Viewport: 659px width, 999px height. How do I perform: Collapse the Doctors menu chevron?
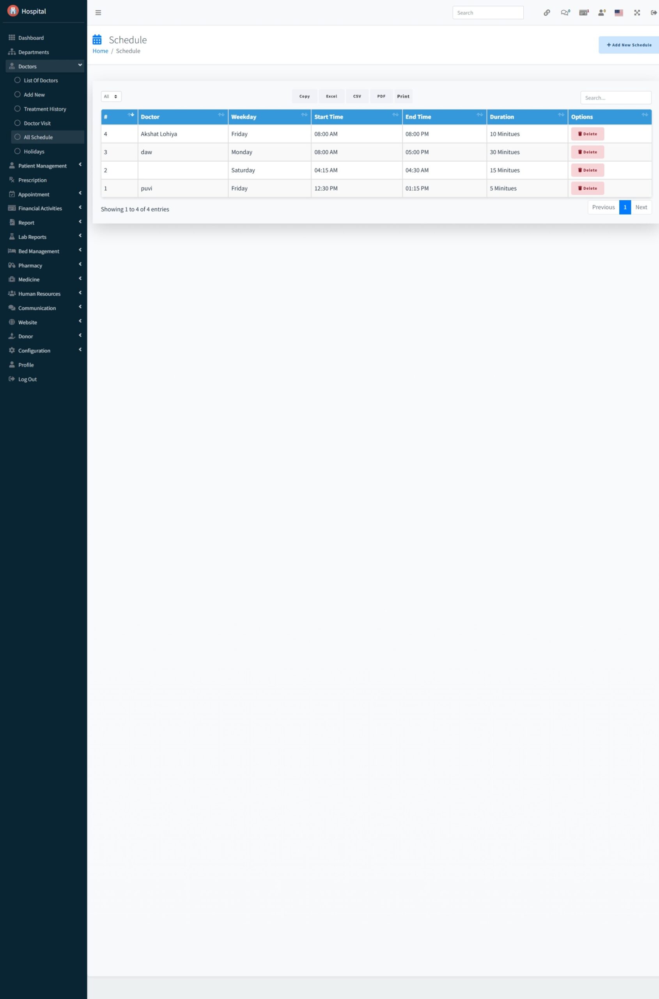pos(80,65)
